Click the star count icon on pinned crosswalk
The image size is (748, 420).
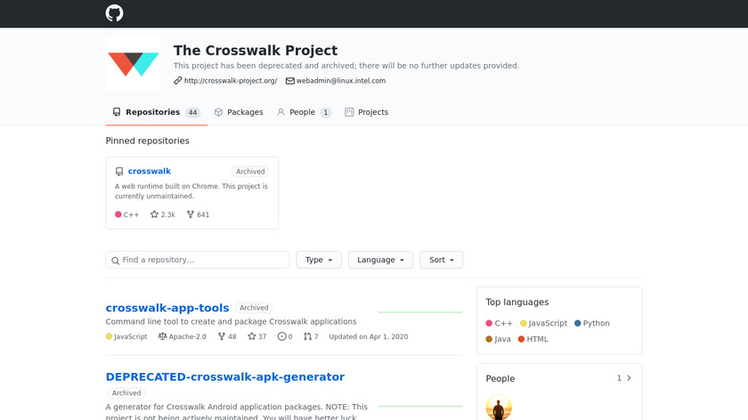154,214
